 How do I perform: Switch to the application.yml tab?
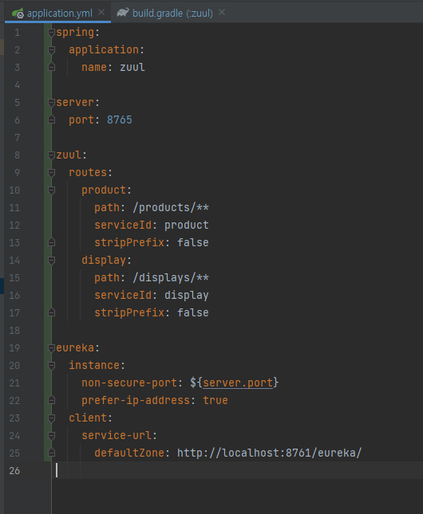pos(59,13)
